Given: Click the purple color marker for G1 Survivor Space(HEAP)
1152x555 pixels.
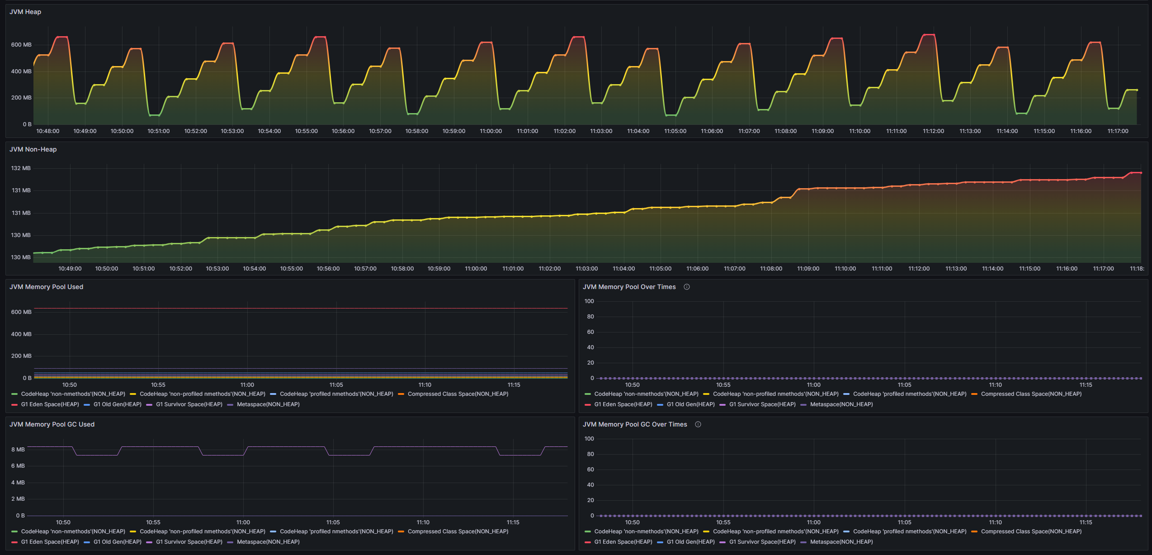Looking at the screenshot, I should coord(151,404).
